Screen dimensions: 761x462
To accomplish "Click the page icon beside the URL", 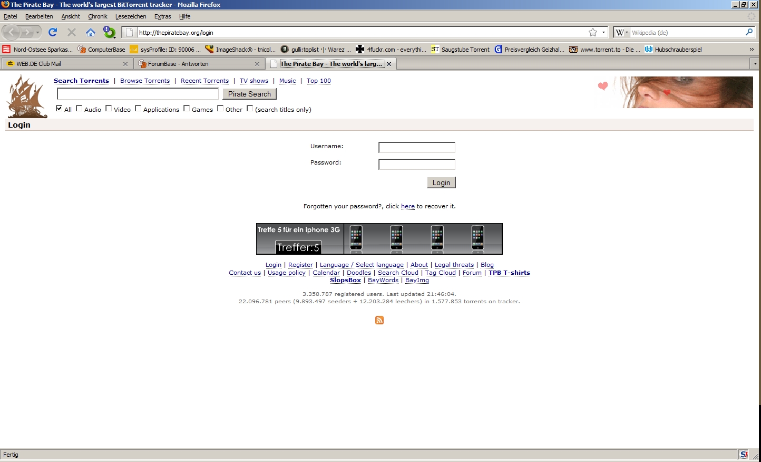I will tap(129, 32).
